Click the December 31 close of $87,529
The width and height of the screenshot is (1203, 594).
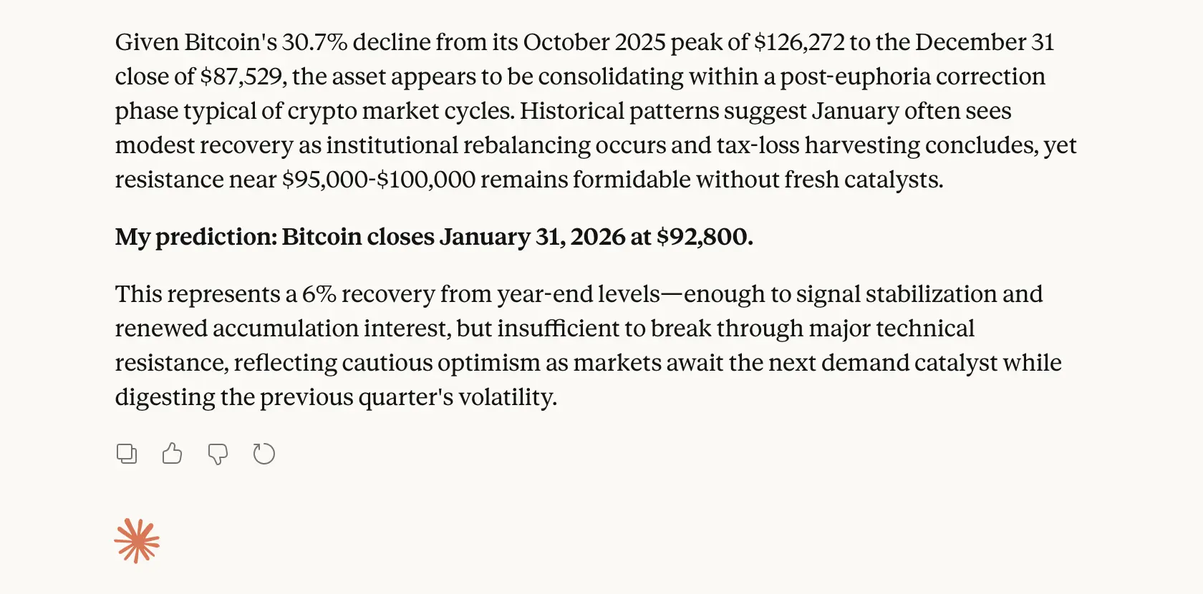click(243, 76)
